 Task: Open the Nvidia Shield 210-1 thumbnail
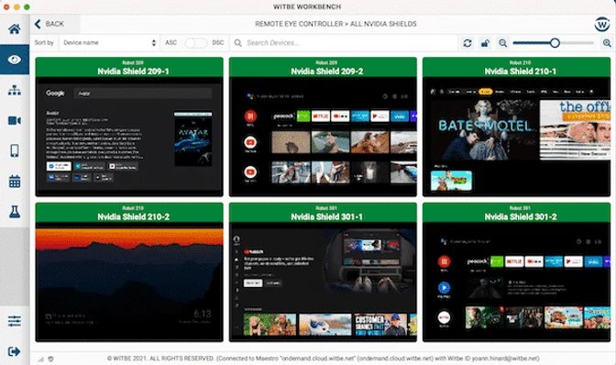516,137
